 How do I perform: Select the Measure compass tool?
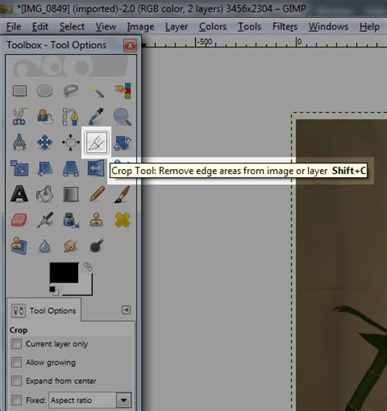pyautogui.click(x=20, y=142)
